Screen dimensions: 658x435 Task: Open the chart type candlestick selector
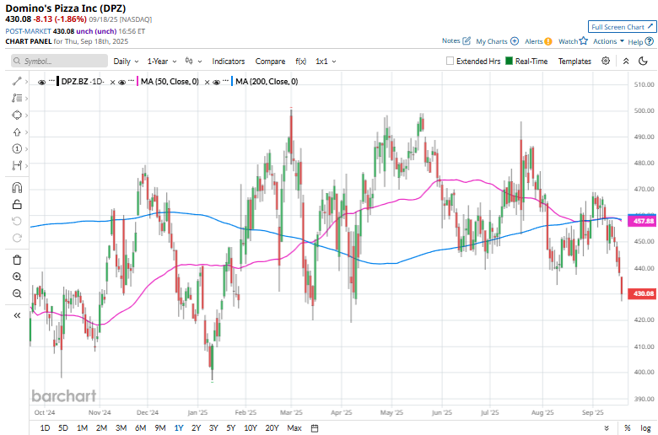tap(193, 62)
